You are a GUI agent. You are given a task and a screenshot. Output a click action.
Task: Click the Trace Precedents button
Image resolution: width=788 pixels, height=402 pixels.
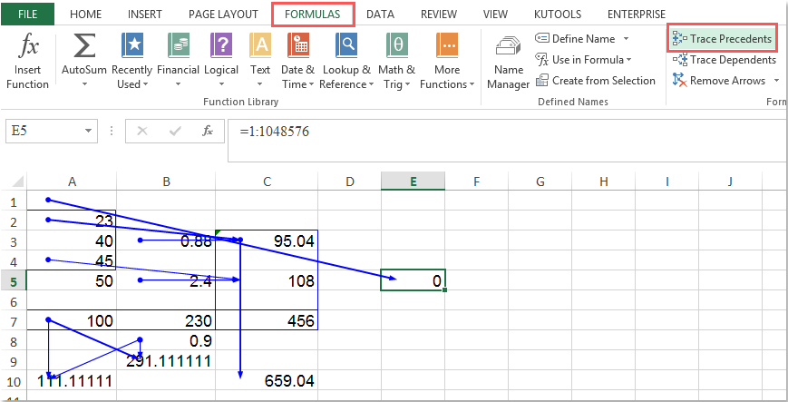(x=723, y=39)
